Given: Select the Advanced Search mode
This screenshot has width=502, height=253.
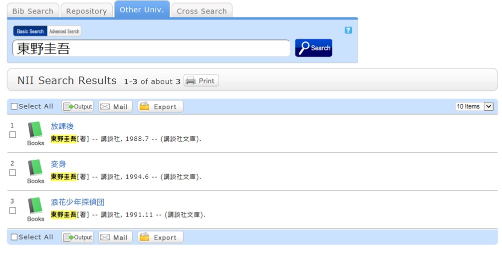Looking at the screenshot, I should (64, 31).
